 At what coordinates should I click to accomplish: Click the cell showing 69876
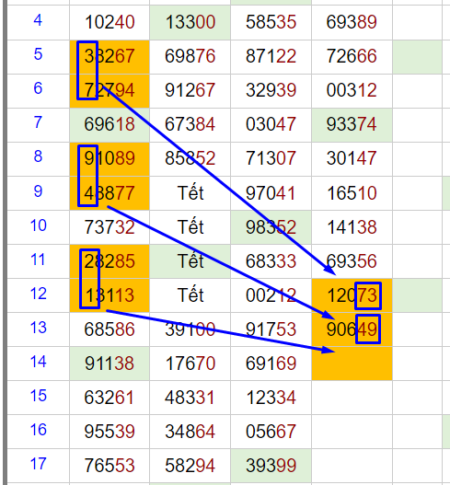pyautogui.click(x=190, y=57)
